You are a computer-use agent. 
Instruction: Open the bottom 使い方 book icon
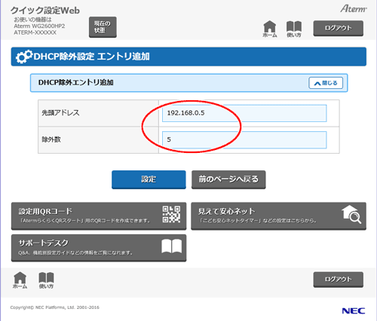point(46,280)
